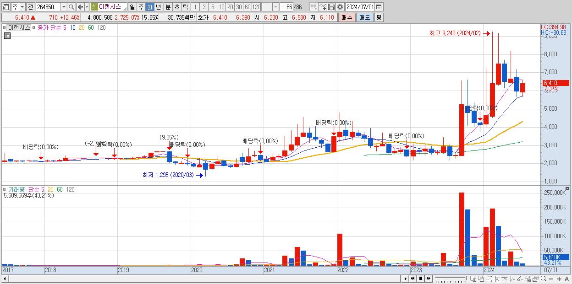
Task: Click the vertical line wave icon
Action: point(512,279)
